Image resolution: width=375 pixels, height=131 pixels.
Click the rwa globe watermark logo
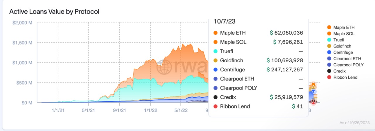[164, 68]
